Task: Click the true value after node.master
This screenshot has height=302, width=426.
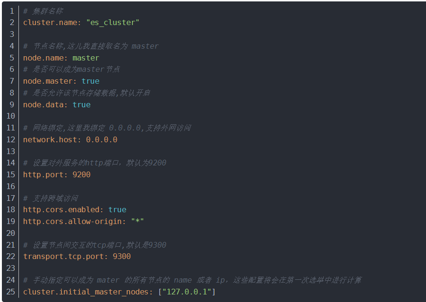Action: point(90,81)
